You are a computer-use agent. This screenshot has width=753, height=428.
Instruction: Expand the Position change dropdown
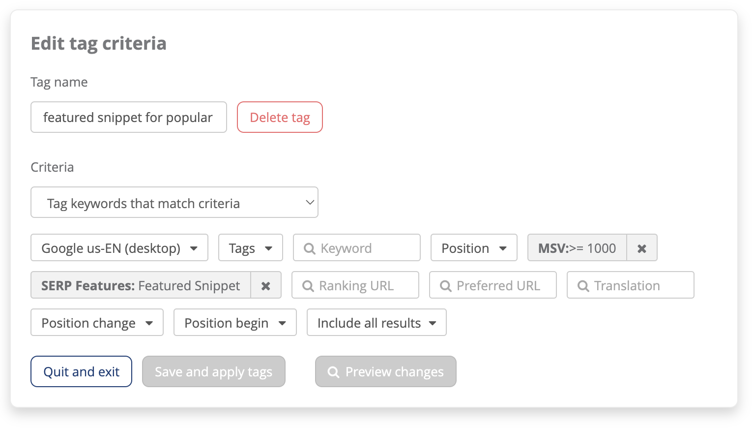pos(97,323)
